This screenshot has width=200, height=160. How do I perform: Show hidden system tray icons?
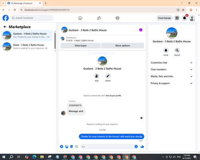[x=163, y=157]
